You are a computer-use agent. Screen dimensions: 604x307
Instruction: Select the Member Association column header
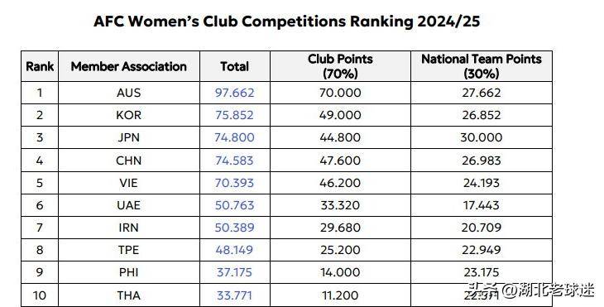(x=128, y=66)
